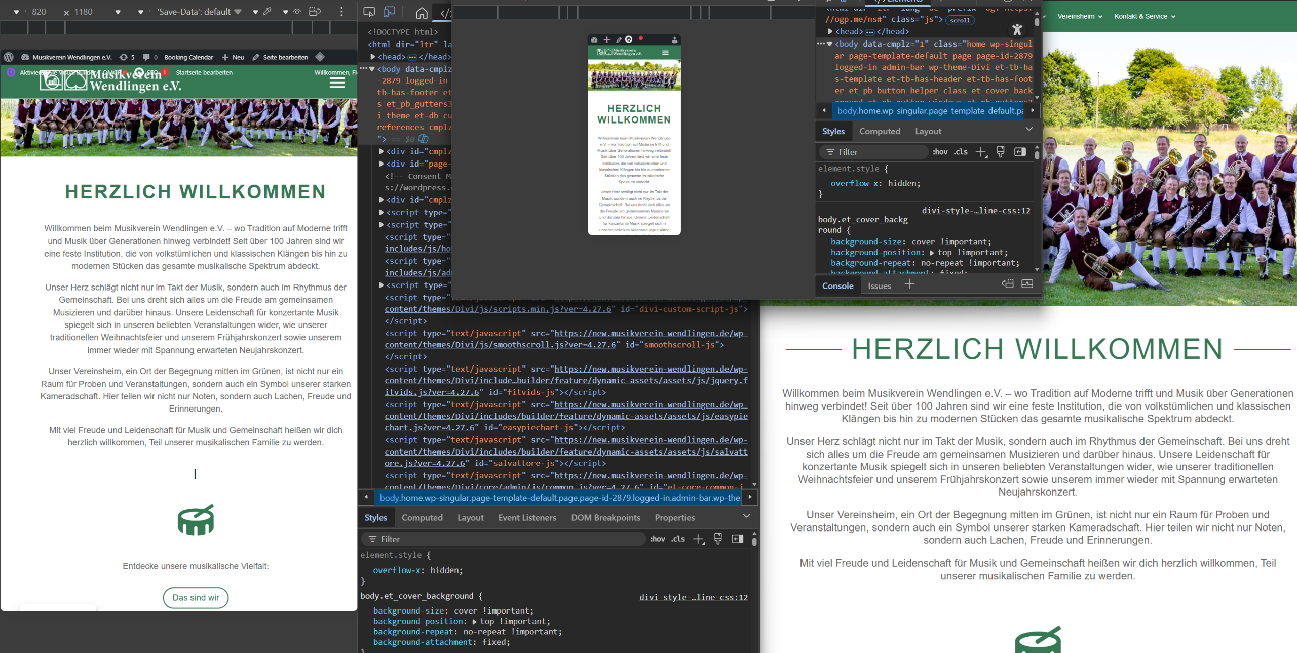The width and height of the screenshot is (1297, 653).
Task: Toggle the :hov pseudo-class panel in Styles
Action: click(x=657, y=539)
